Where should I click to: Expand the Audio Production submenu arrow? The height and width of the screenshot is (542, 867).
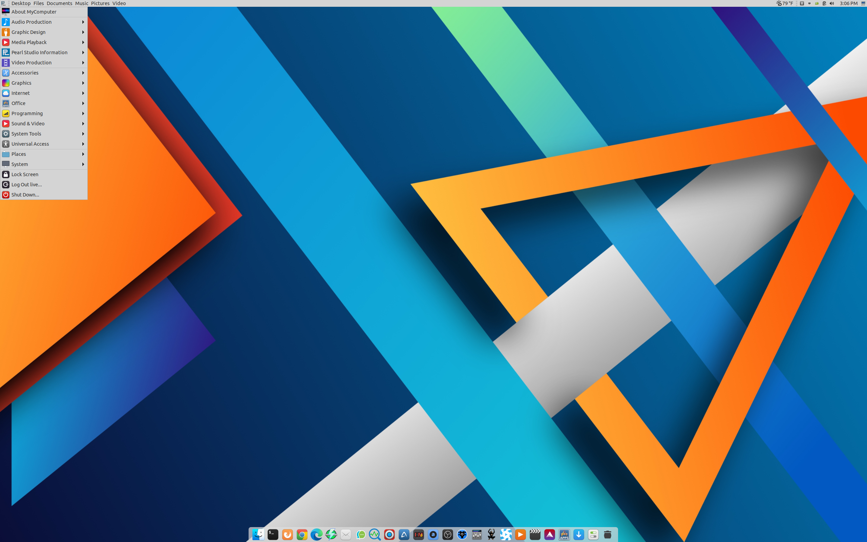point(83,22)
